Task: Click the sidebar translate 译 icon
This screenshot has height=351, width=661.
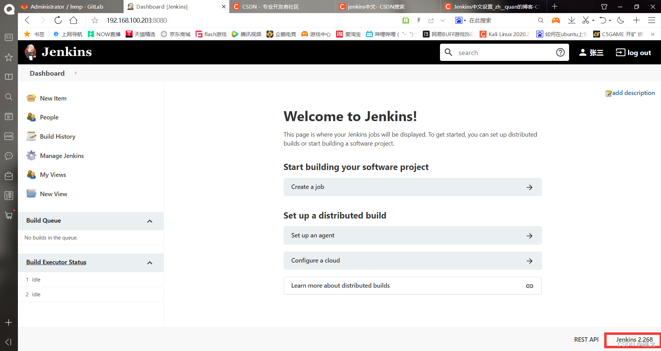Action: click(x=9, y=196)
